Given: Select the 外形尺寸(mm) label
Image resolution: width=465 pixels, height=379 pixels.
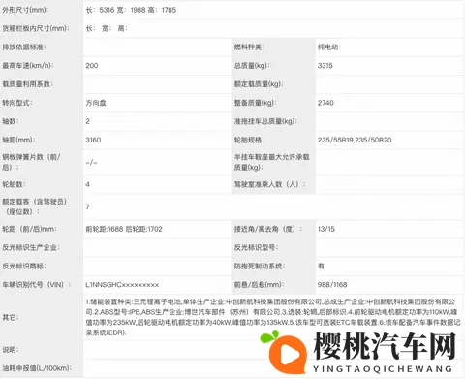Looking at the screenshot, I should [25, 10].
